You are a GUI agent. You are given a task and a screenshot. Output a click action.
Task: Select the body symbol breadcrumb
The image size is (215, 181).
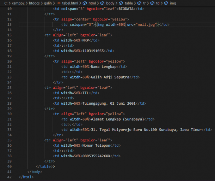110,3
